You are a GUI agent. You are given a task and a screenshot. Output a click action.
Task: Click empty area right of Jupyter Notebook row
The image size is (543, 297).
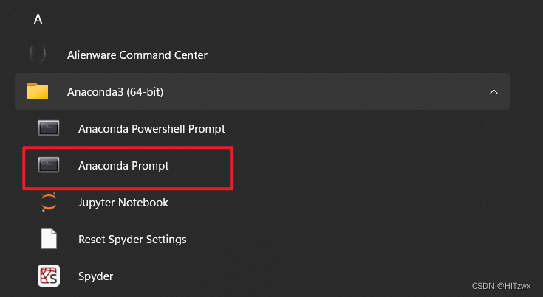(x=346, y=203)
